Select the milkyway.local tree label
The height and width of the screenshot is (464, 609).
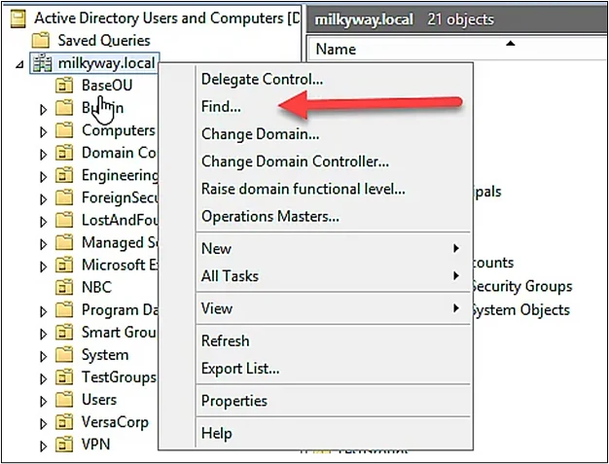coord(106,63)
